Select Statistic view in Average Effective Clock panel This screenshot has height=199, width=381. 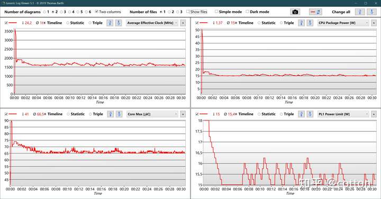(75, 23)
